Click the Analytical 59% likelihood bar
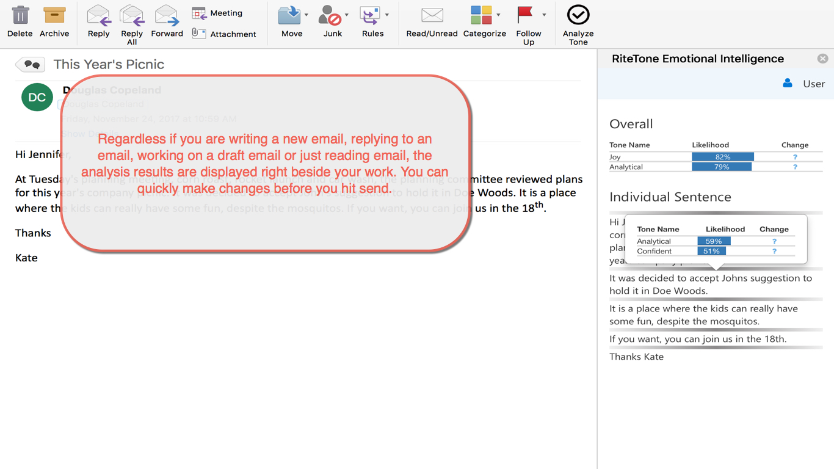 714,241
